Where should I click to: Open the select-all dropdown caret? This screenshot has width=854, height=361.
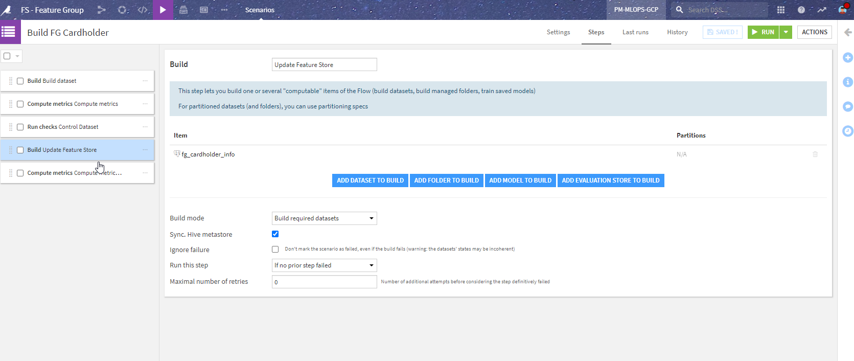[17, 56]
